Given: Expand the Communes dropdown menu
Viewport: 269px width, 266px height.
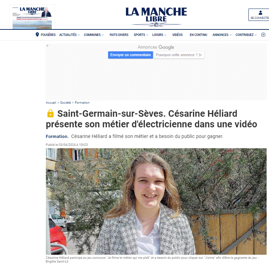Looking at the screenshot, I should (x=94, y=35).
